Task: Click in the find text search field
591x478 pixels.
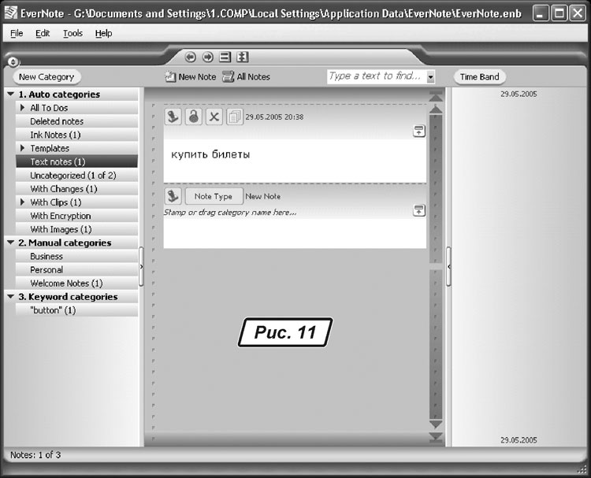Action: tap(375, 76)
